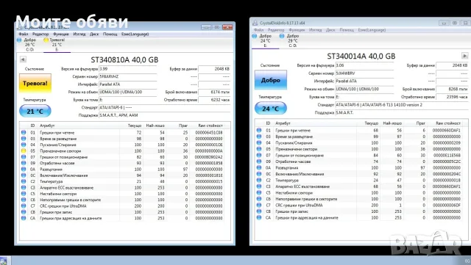Click status icon of row 09 in left window
Viewport: 471px width, 265px height.
click(24, 163)
